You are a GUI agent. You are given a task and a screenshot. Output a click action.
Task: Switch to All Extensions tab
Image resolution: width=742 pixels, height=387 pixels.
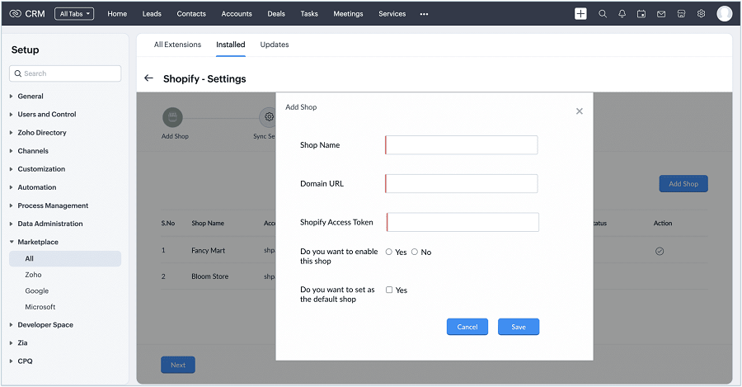click(177, 45)
